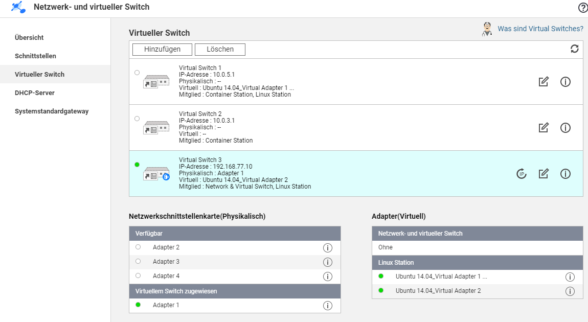Click the Adapter 2 row label

pyautogui.click(x=166, y=247)
